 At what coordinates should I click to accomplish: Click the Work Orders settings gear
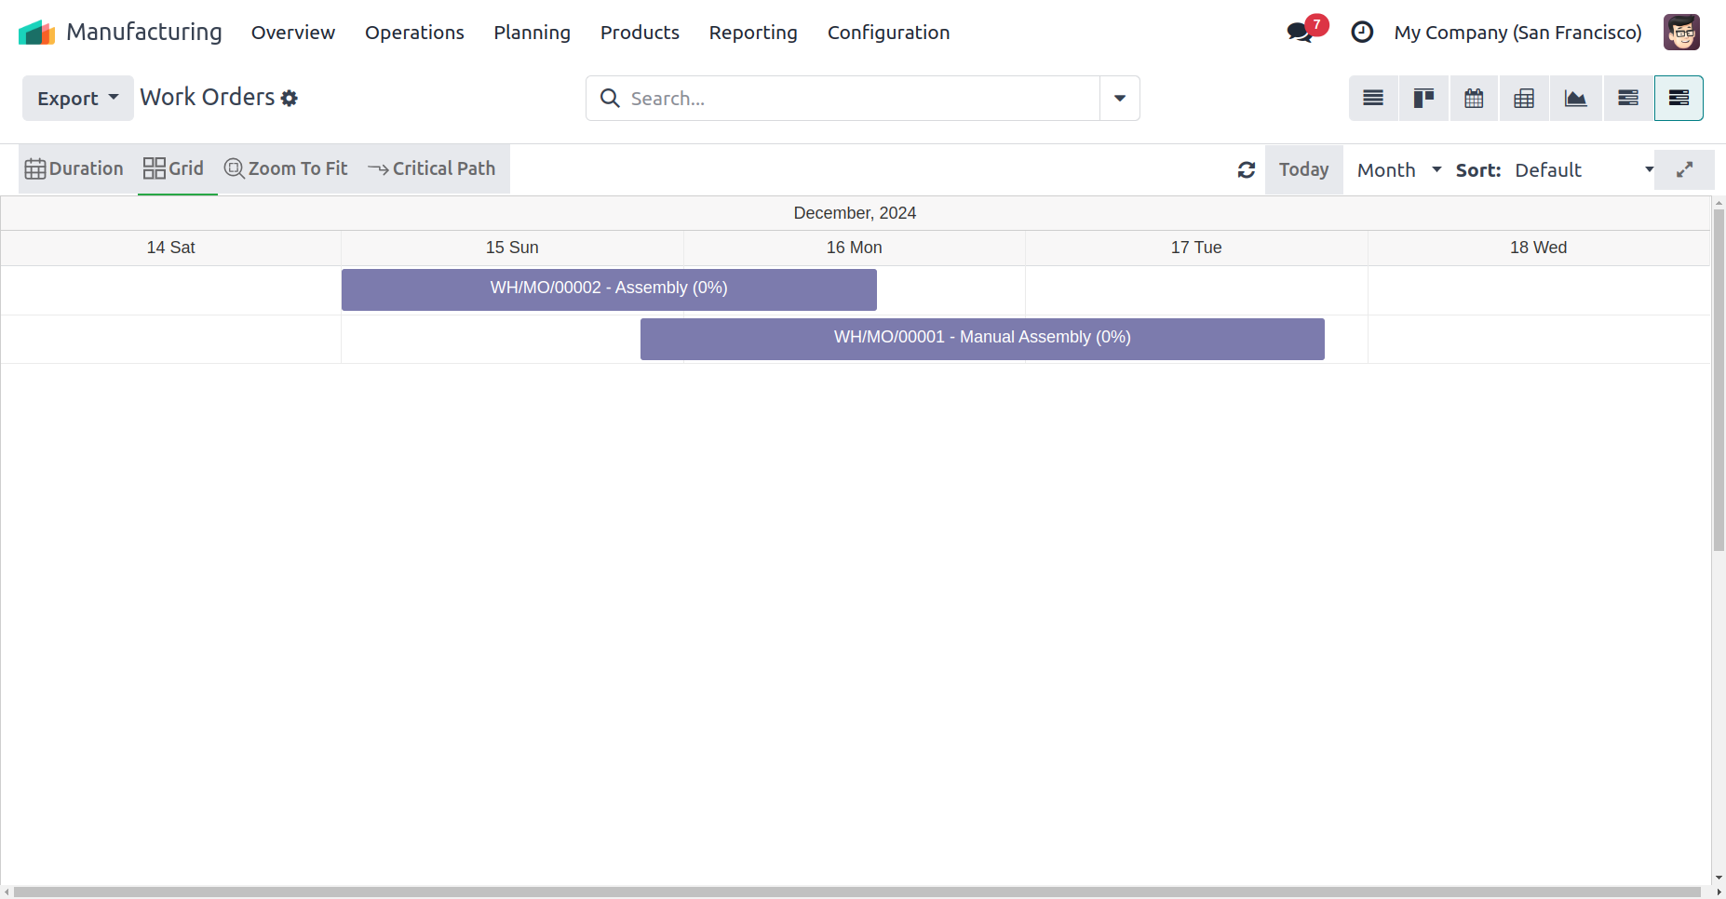(x=290, y=99)
